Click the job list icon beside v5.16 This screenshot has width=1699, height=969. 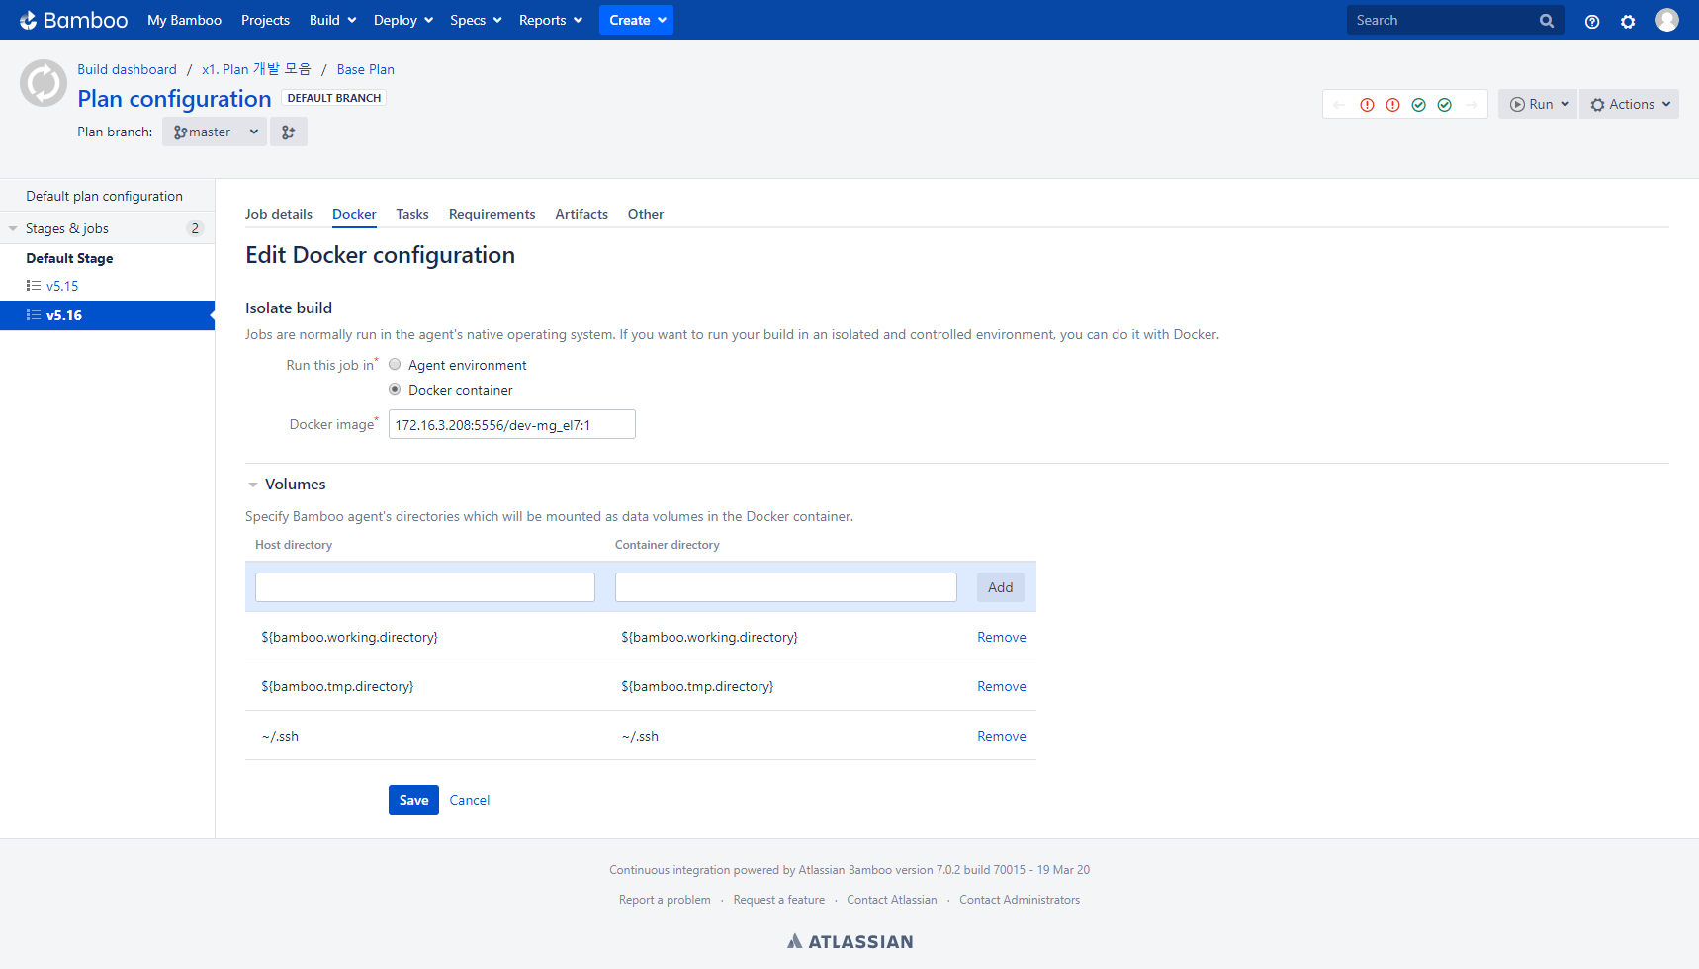34,315
